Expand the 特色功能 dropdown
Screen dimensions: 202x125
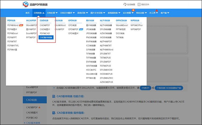(x=141, y=13)
